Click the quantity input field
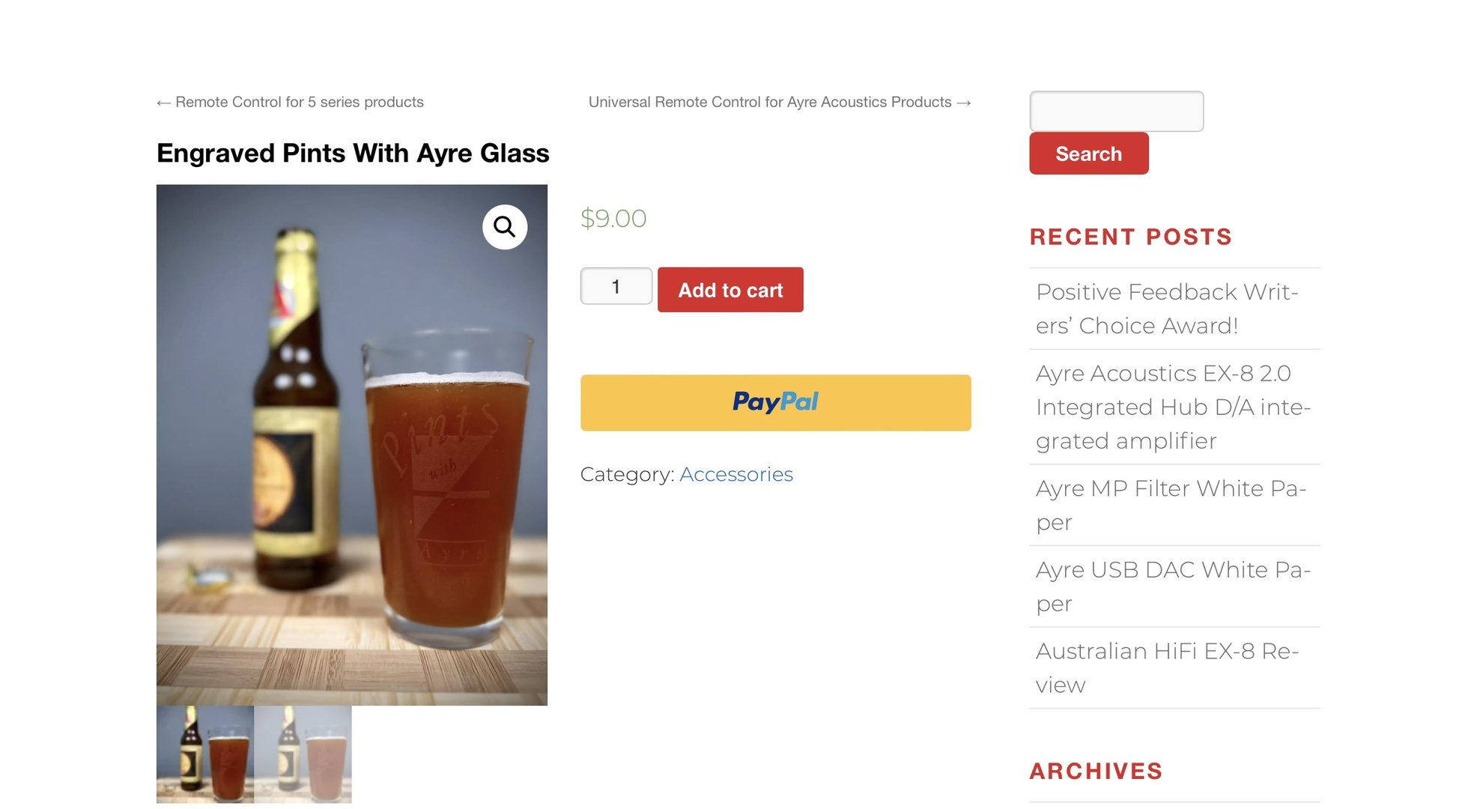Image resolution: width=1477 pixels, height=809 pixels. 616,287
